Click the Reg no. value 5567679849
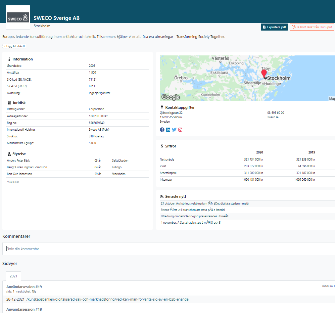Screen dimensions: 335x313 click(97, 123)
